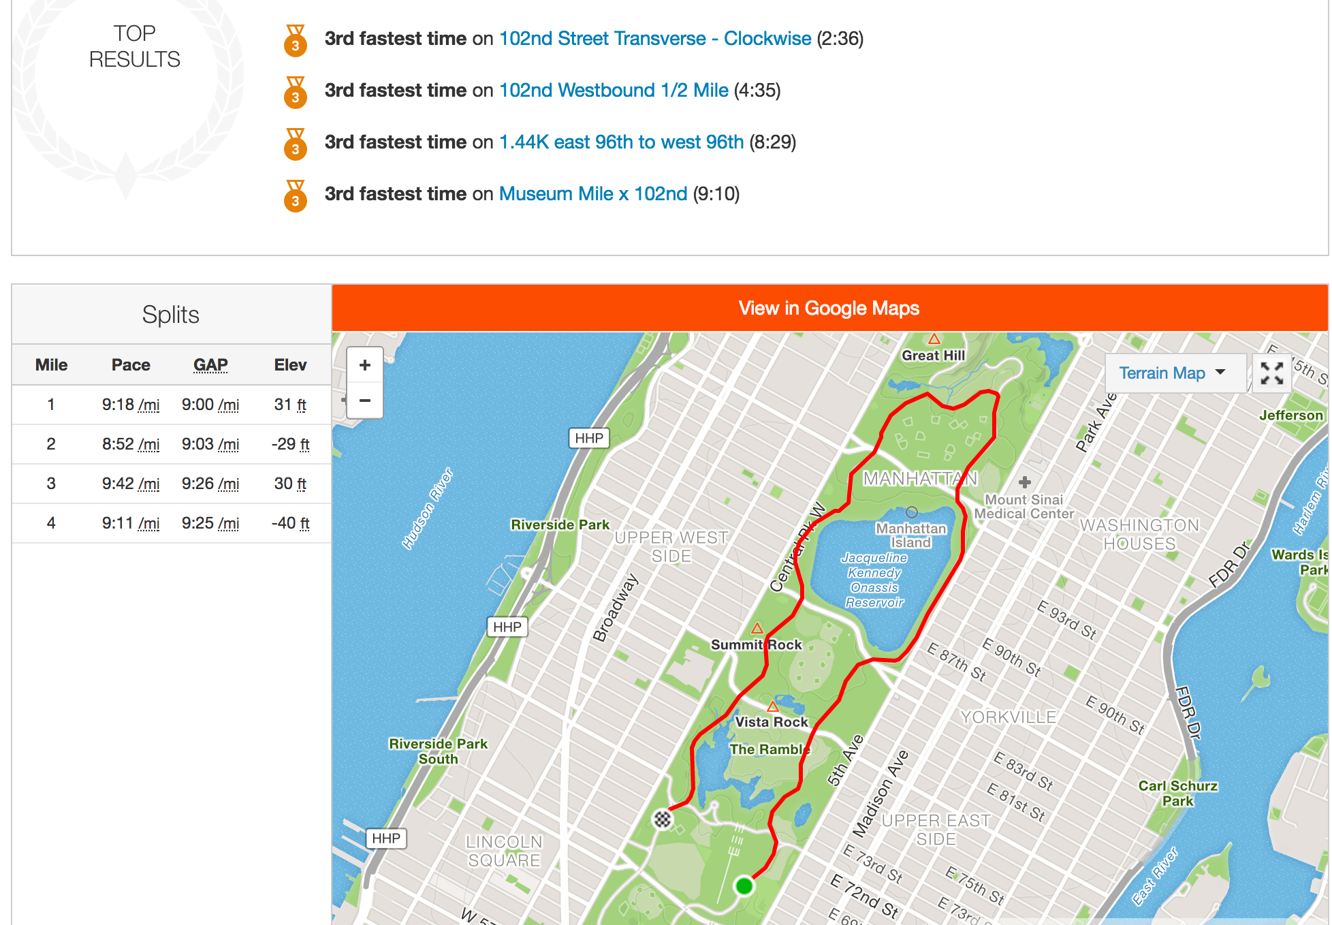Click the Mount Sinai Medical Center cross icon
This screenshot has height=925, width=1332.
pos(1024,482)
